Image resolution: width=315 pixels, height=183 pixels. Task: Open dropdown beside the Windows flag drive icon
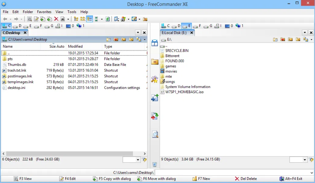coord(128,19)
